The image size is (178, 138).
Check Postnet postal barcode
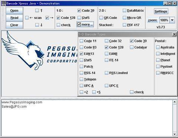click(x=158, y=67)
